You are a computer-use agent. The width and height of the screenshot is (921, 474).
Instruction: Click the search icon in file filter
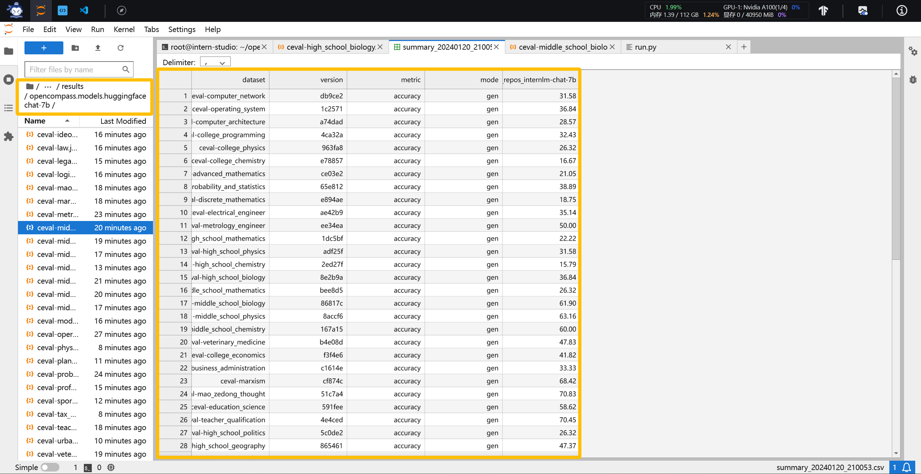126,69
